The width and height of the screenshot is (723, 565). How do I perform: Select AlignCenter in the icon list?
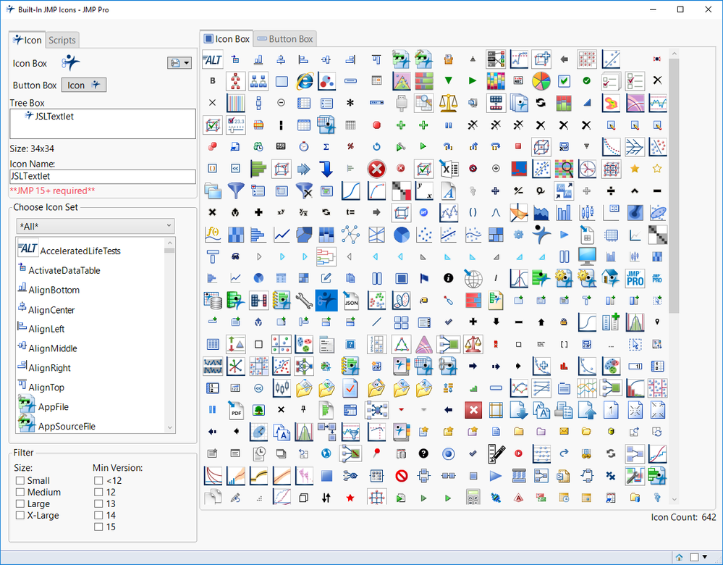coord(51,310)
